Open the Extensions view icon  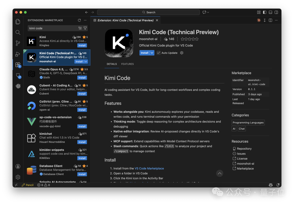pyautogui.click(x=18, y=65)
